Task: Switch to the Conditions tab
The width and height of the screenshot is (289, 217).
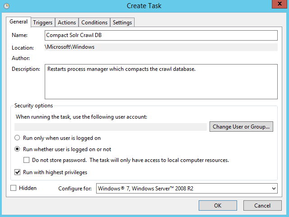Action: 94,23
